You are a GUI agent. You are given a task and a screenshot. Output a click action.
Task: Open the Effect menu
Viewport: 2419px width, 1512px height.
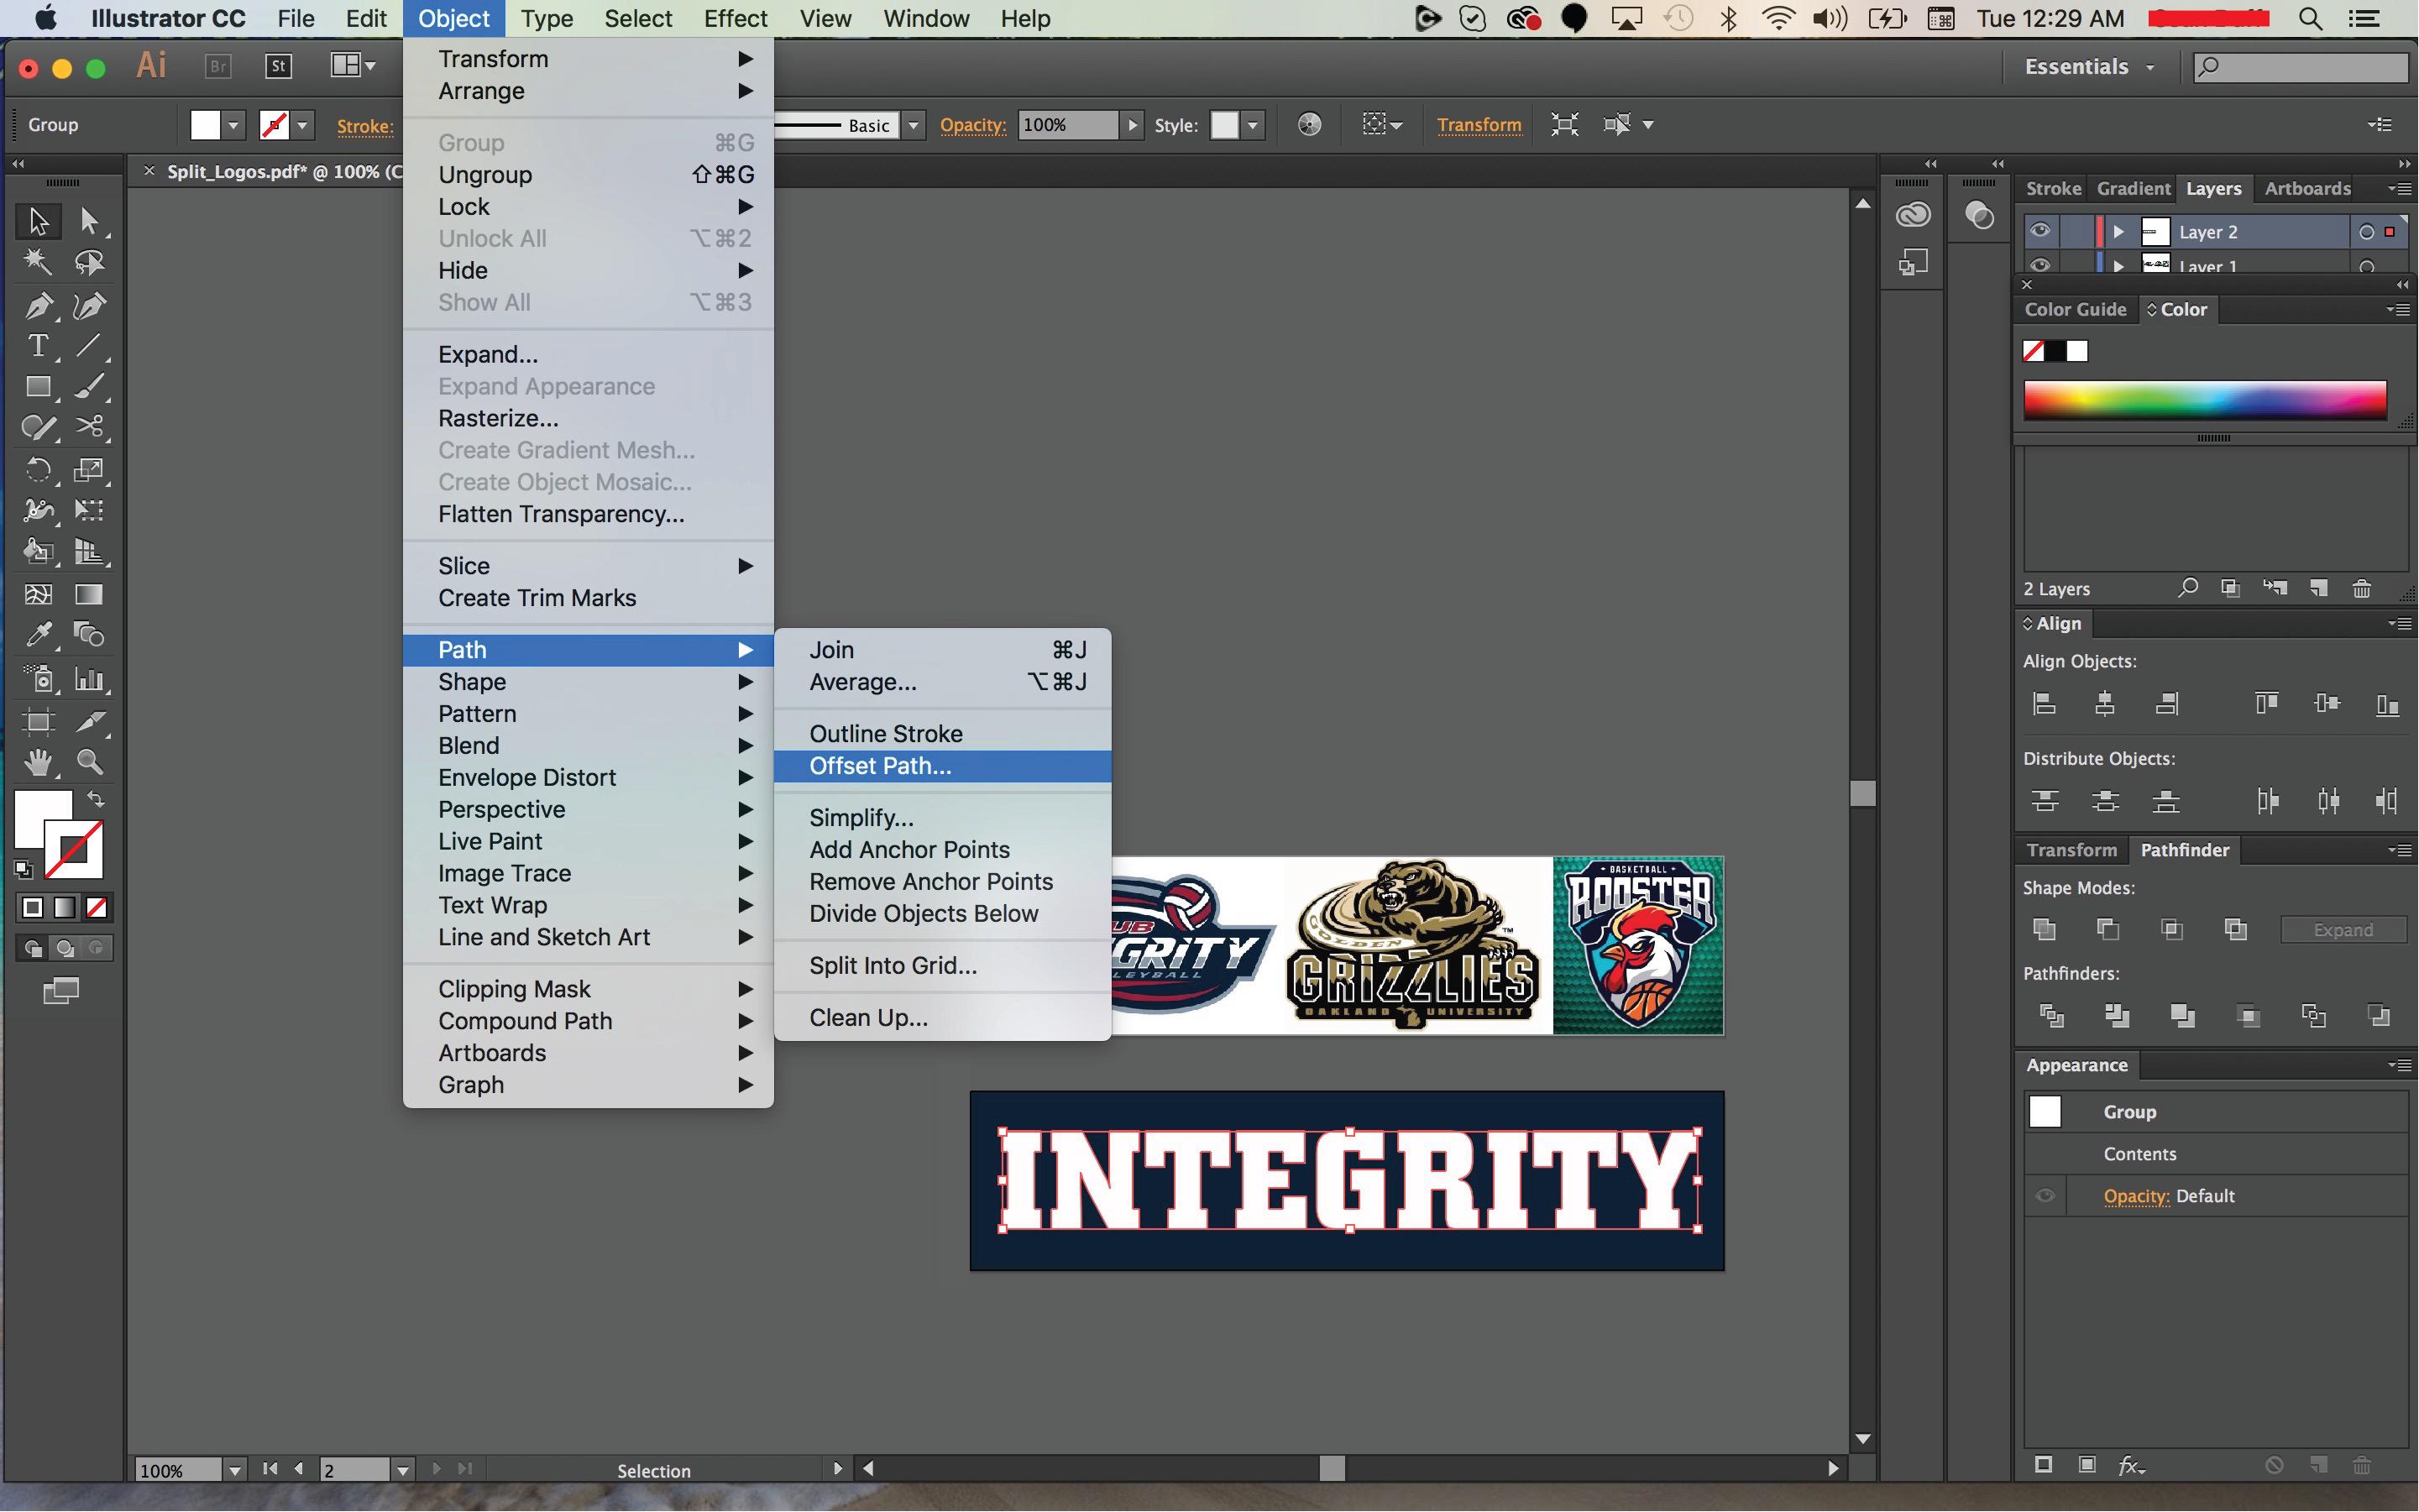tap(735, 19)
